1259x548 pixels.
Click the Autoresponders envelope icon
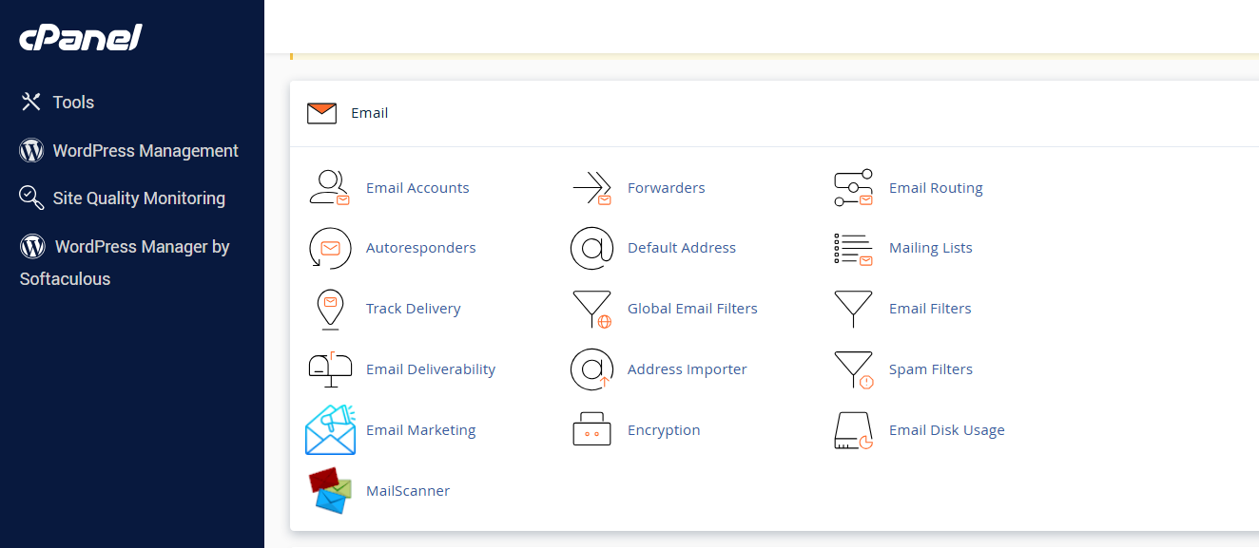point(330,248)
